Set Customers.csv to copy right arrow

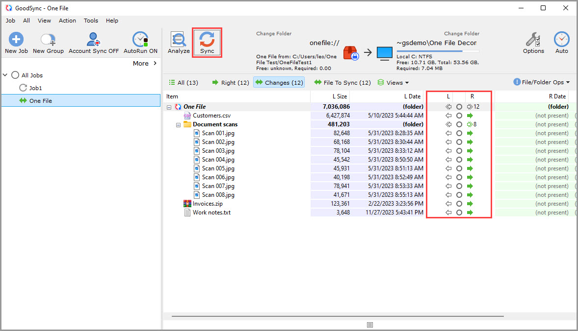coord(470,116)
